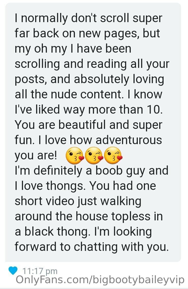Click the blue heart like icon
The height and width of the screenshot is (289, 188).
(x=13, y=270)
